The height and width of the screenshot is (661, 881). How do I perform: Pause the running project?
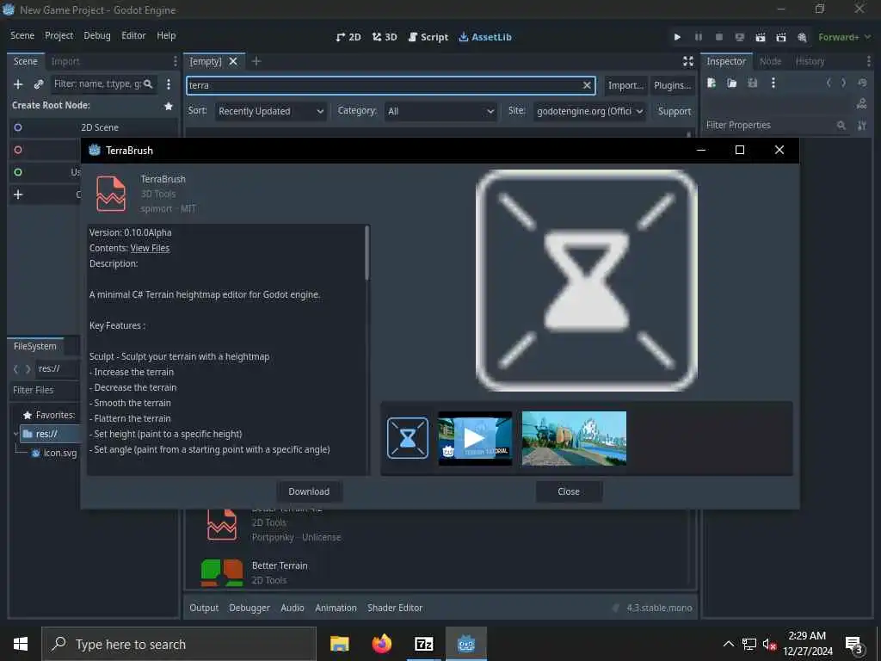click(699, 37)
